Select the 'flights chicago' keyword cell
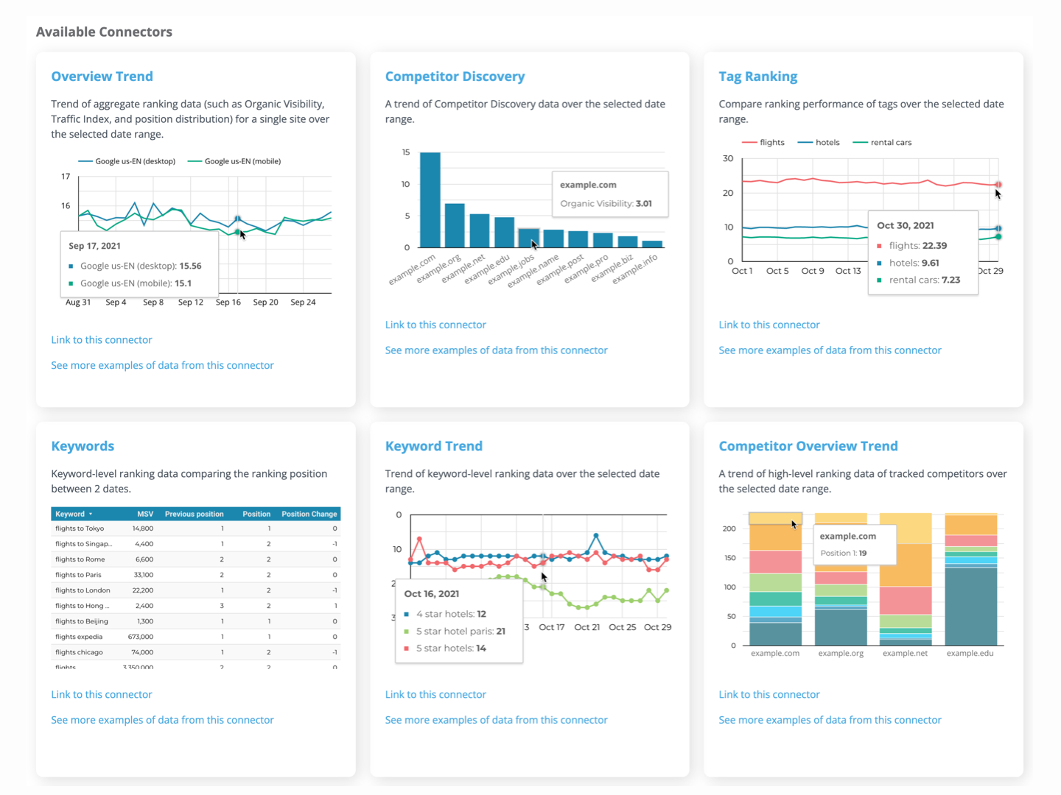Image resolution: width=1061 pixels, height=795 pixels. coord(79,652)
